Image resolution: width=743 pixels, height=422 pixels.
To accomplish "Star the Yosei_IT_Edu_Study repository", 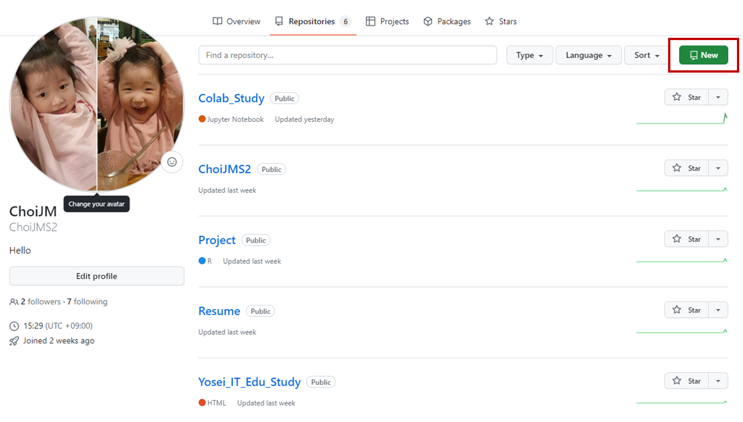I will (x=686, y=381).
